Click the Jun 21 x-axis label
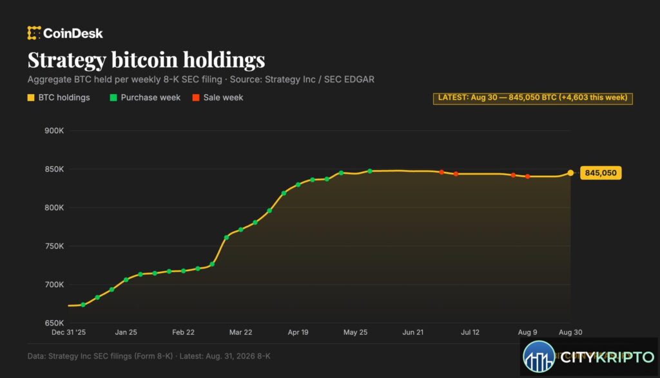The width and height of the screenshot is (660, 378). [x=413, y=332]
